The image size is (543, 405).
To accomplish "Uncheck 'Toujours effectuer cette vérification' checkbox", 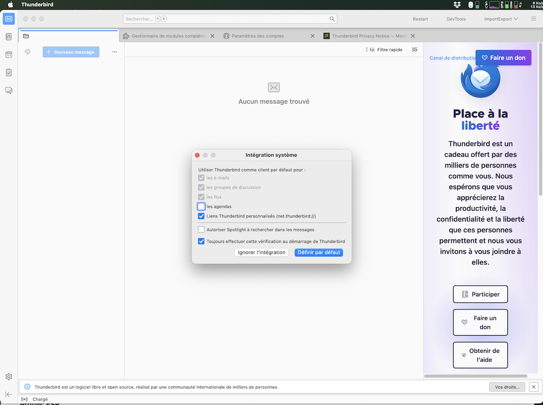I will [x=201, y=241].
